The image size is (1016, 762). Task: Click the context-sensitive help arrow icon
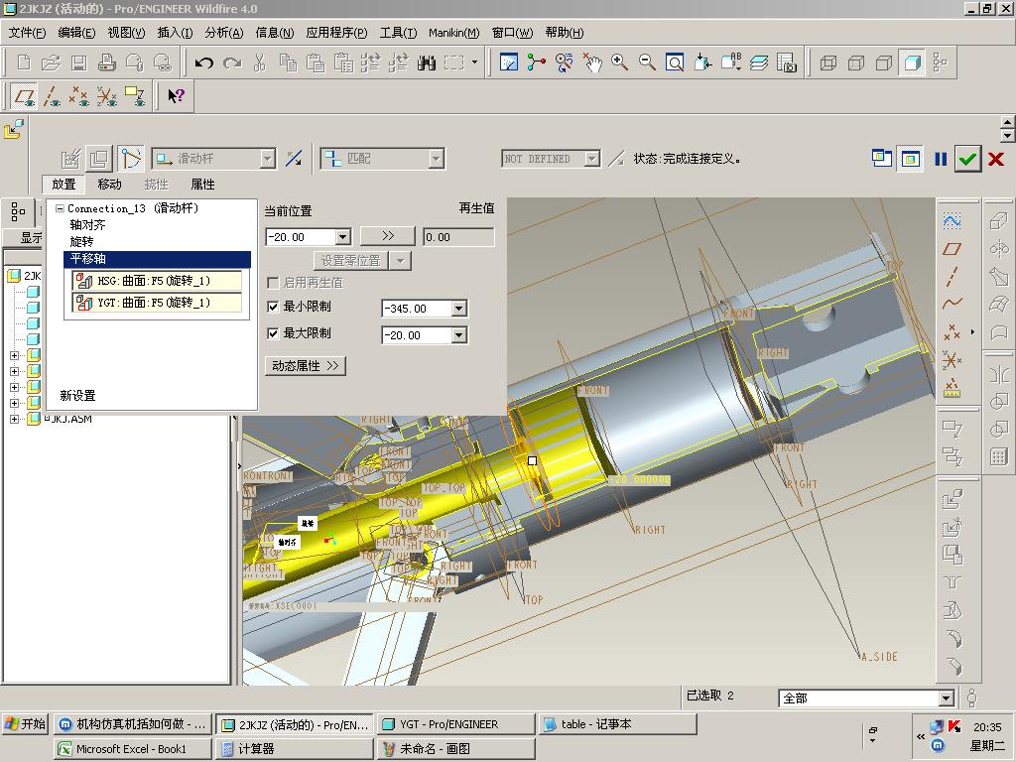(176, 96)
